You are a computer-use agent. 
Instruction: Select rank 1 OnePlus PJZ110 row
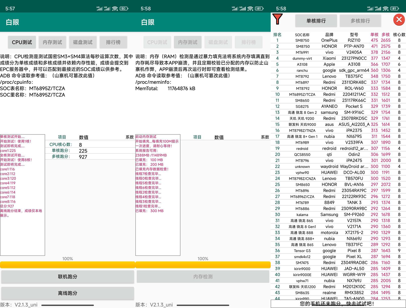[x=338, y=40]
